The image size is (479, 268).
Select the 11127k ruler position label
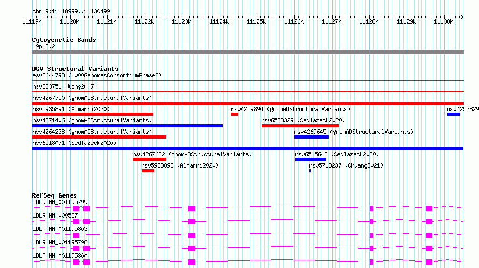click(x=332, y=21)
